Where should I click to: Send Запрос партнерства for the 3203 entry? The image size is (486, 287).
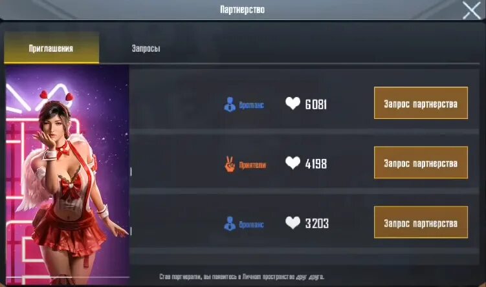[x=421, y=222]
